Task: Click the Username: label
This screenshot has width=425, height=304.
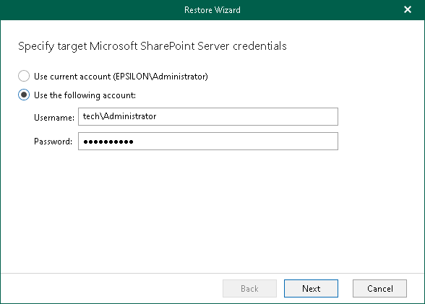Action: (x=54, y=118)
